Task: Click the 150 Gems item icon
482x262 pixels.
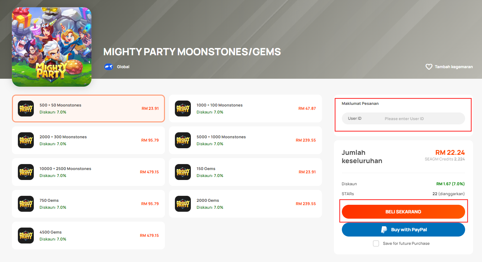Action: click(x=183, y=172)
